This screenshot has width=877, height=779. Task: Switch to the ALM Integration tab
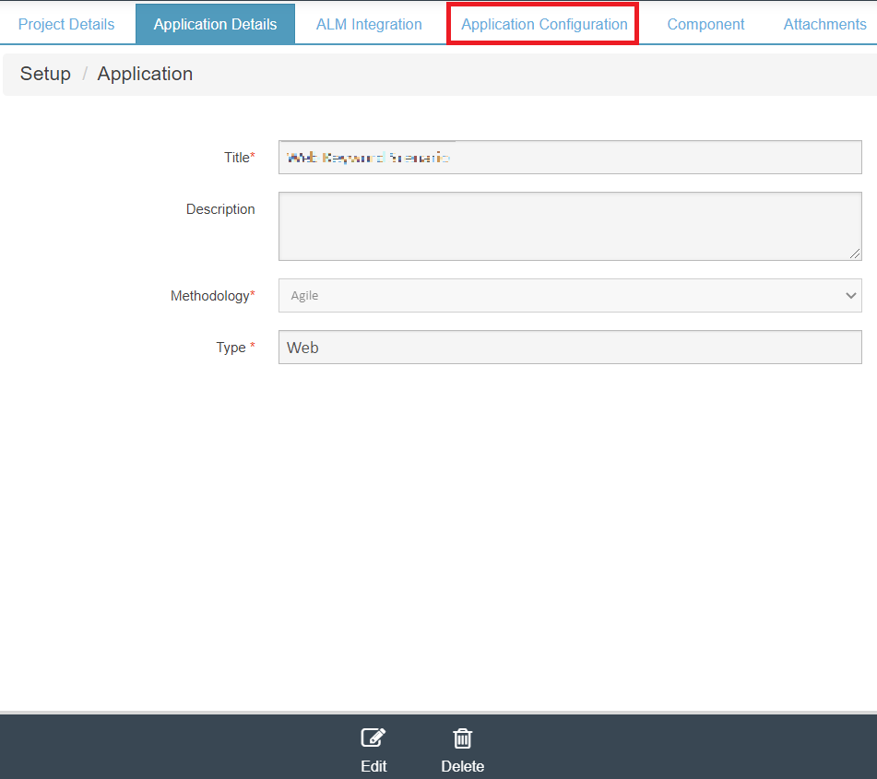pyautogui.click(x=369, y=24)
